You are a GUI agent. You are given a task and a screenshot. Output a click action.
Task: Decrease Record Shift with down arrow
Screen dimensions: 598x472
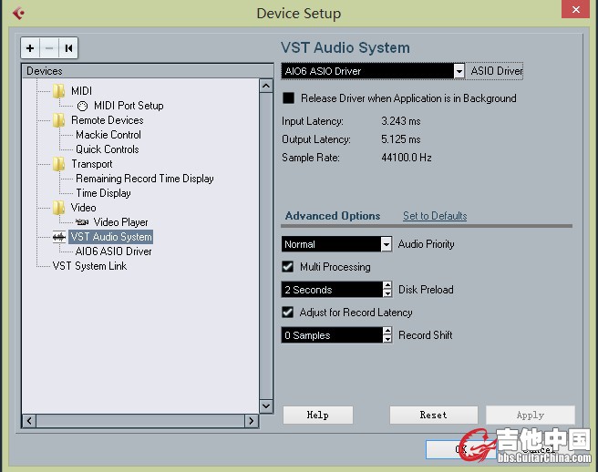[x=387, y=339]
